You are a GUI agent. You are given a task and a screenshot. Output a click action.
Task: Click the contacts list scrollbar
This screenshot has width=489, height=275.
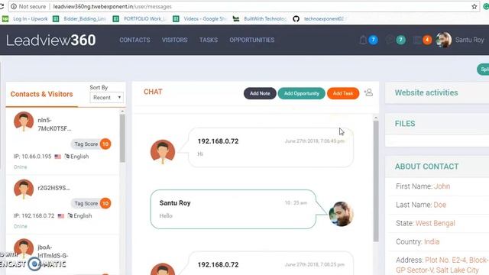coord(122,137)
